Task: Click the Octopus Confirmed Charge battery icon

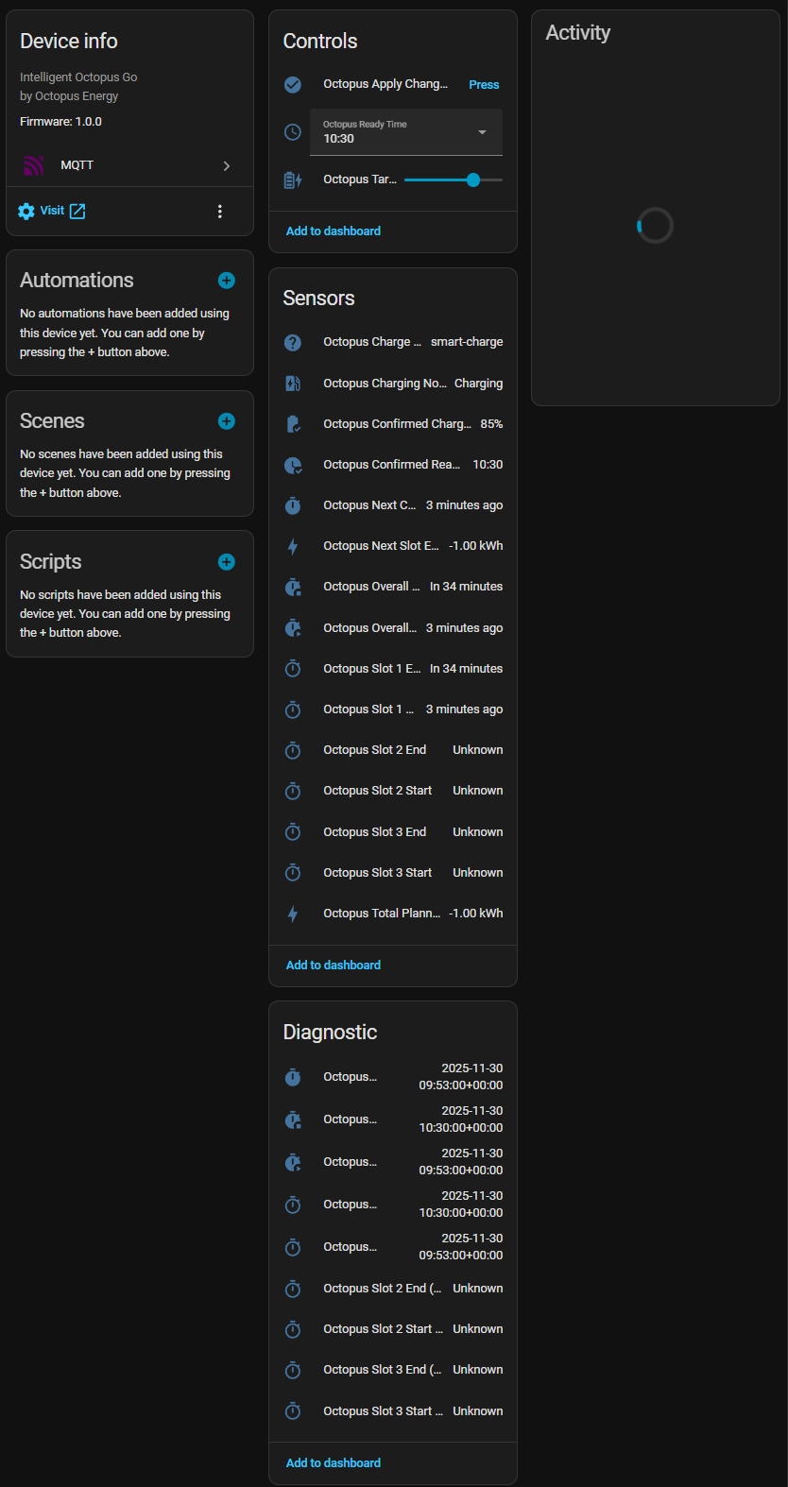Action: [x=293, y=424]
